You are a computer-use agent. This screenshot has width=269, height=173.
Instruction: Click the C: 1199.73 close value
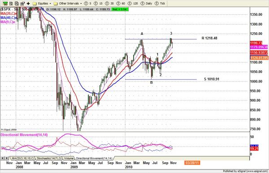(103, 9)
